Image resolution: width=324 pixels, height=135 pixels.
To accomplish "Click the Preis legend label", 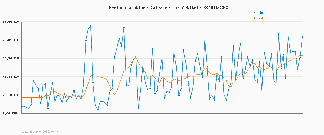I will (x=258, y=13).
